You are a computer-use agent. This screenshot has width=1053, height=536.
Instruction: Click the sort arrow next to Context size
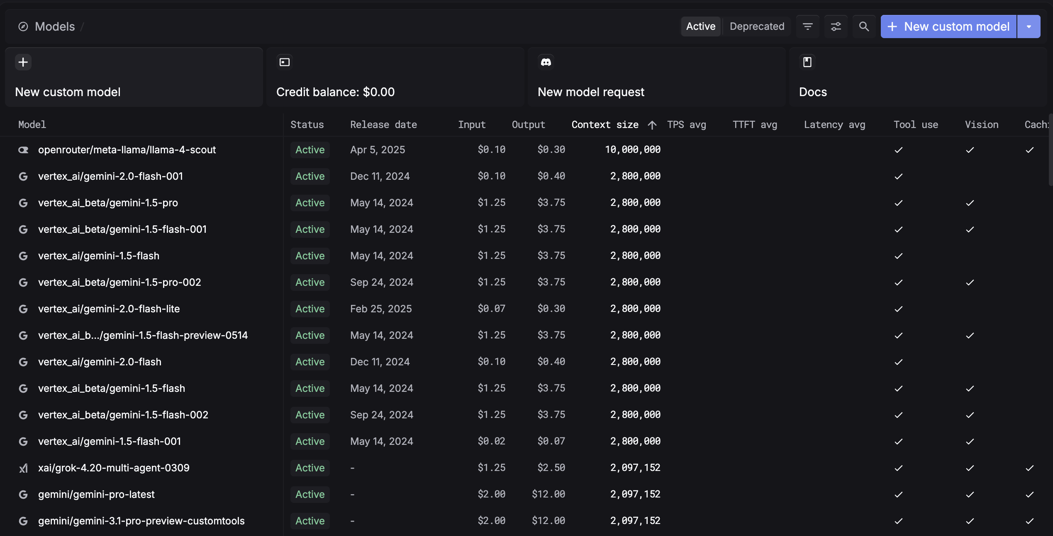point(652,125)
